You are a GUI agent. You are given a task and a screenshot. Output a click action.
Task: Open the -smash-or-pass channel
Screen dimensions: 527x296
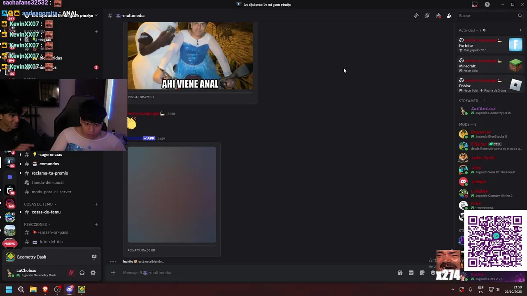61,233
